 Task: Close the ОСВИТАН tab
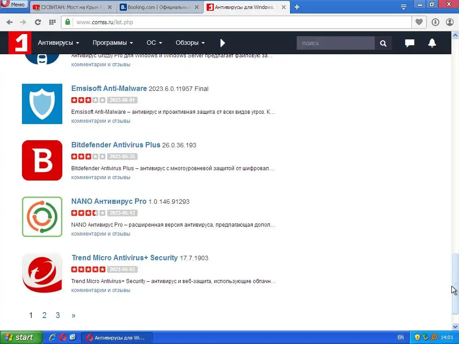(x=110, y=7)
